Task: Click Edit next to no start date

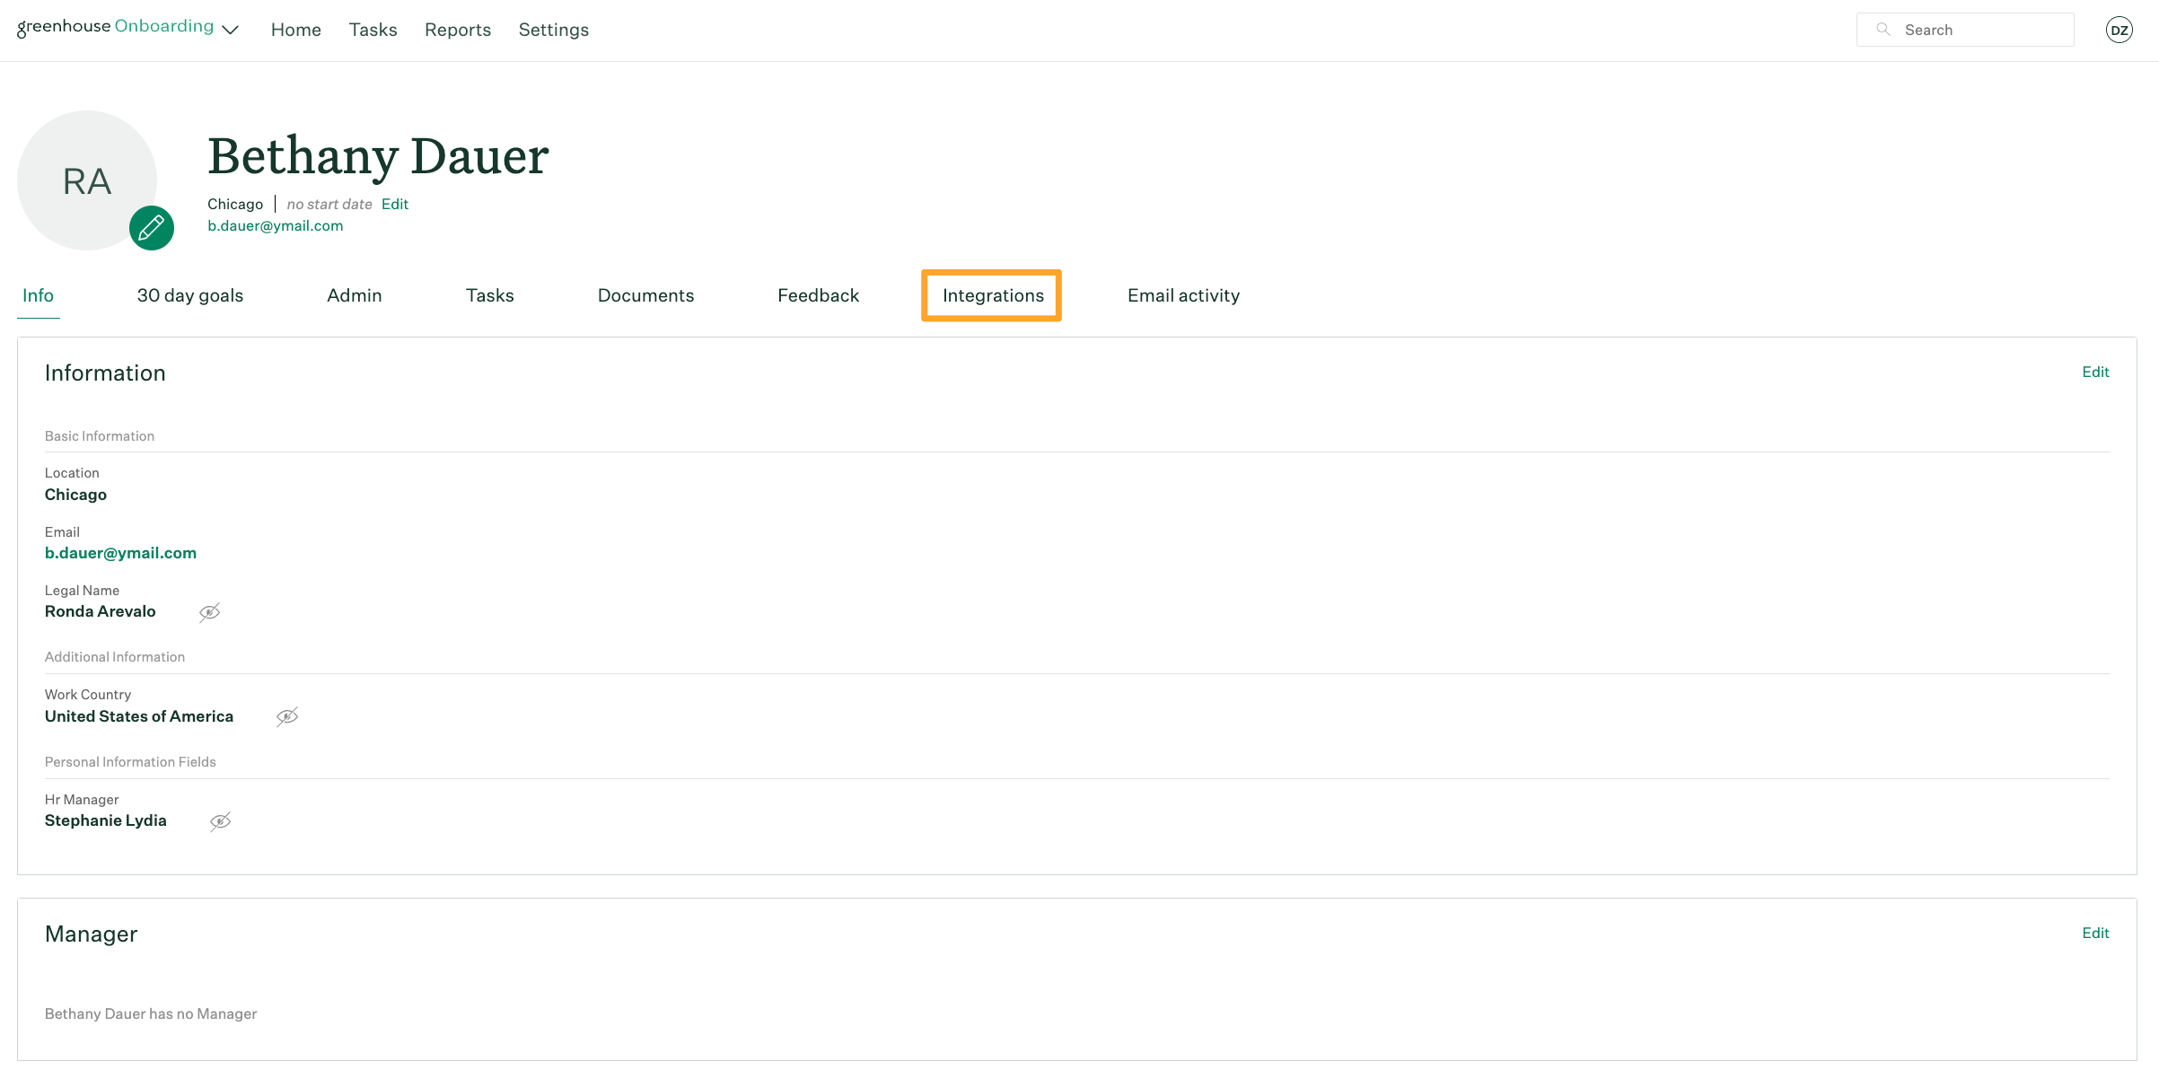Action: pyautogui.click(x=395, y=204)
